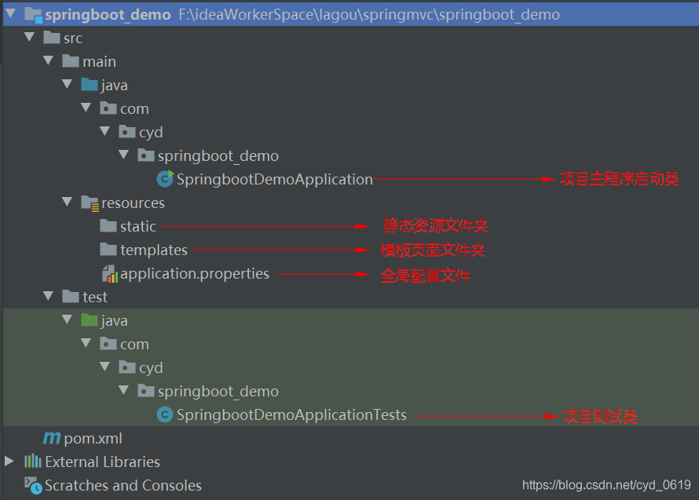Collapse the main folder arrow
Viewport: 699px width, 500px height.
[x=49, y=61]
